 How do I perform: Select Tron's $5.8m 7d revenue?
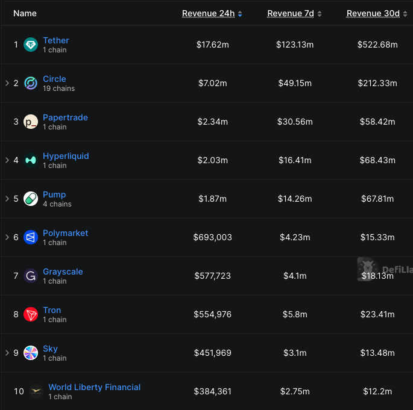tap(295, 314)
